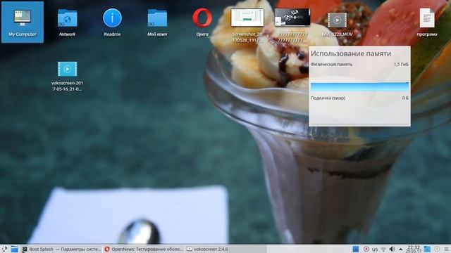Click the Использование памяти widget title

point(351,53)
